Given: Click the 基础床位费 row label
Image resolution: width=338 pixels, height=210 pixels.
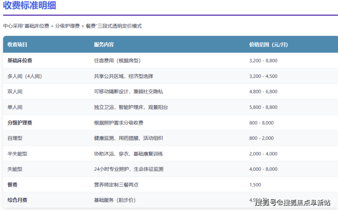Looking at the screenshot, I should click(x=20, y=61).
